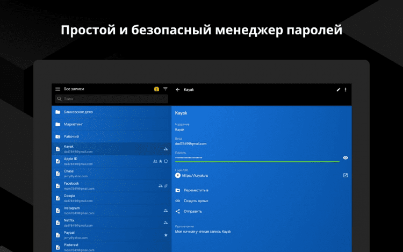Click the document icon on Google row
403x252 pixels.
[x=58, y=198]
